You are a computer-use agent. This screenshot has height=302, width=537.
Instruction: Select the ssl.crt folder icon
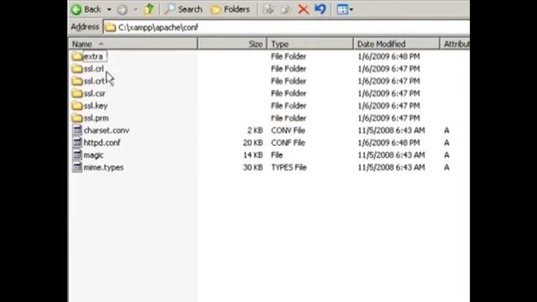tap(77, 81)
